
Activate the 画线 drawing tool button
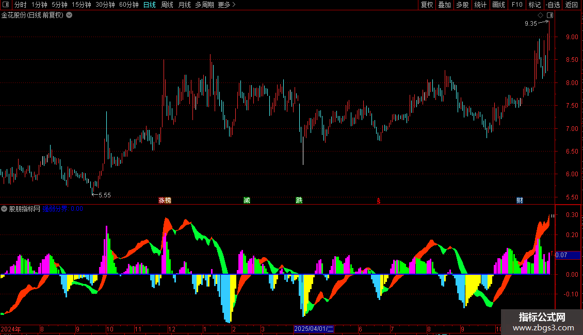click(x=498, y=5)
